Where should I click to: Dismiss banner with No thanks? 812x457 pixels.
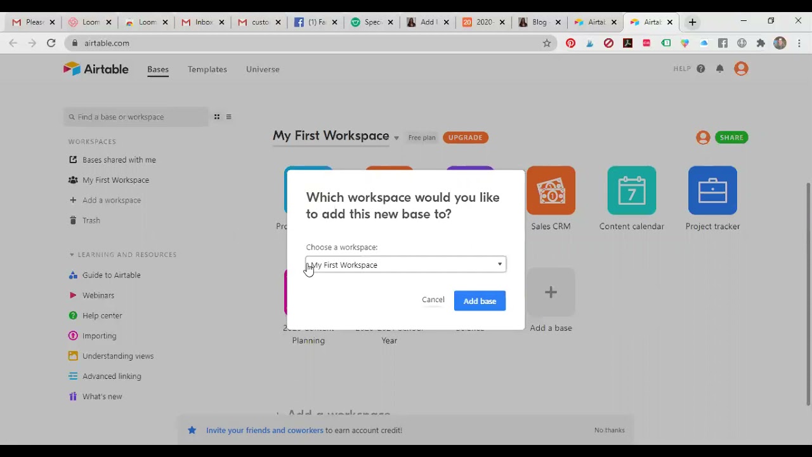(610, 430)
